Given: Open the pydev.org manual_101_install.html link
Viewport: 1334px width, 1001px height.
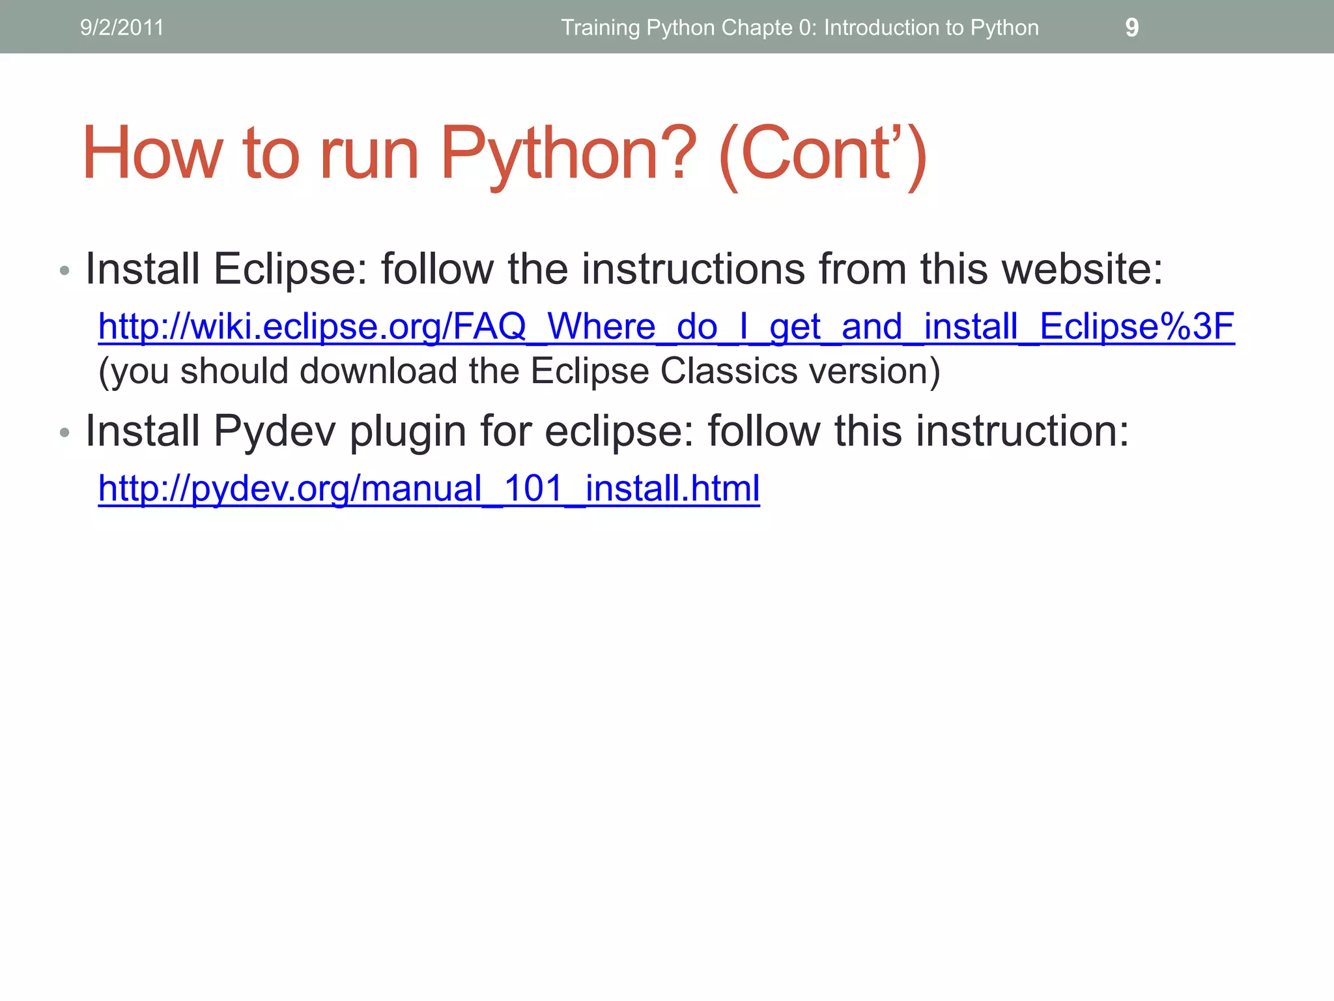Looking at the screenshot, I should [429, 488].
